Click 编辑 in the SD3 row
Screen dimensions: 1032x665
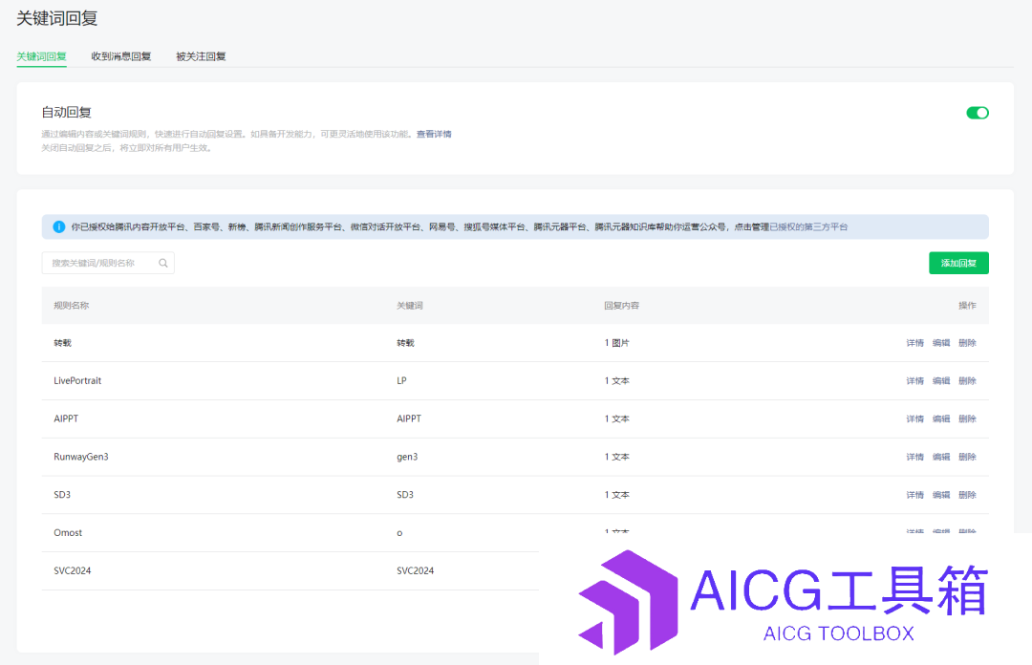pos(941,495)
